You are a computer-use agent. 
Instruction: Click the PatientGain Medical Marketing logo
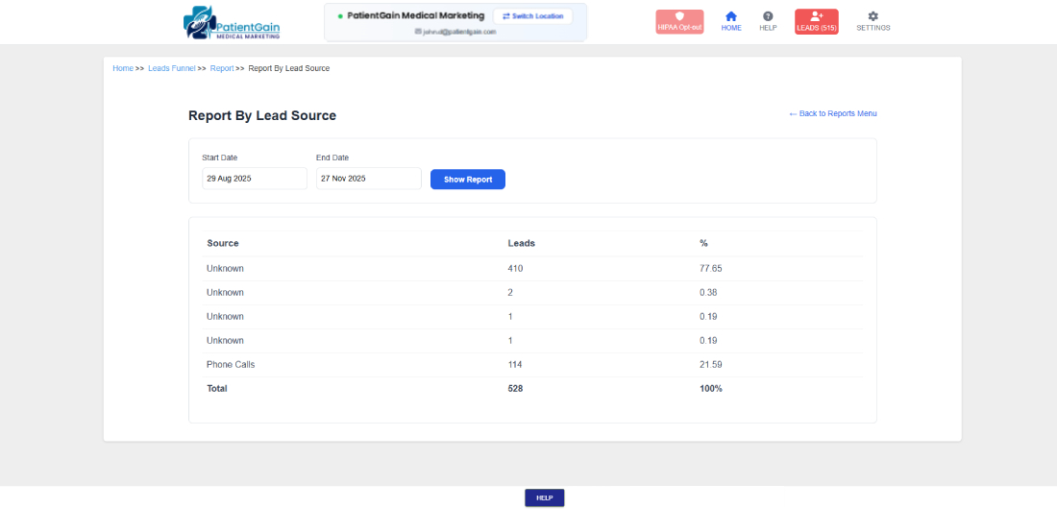pos(232,22)
